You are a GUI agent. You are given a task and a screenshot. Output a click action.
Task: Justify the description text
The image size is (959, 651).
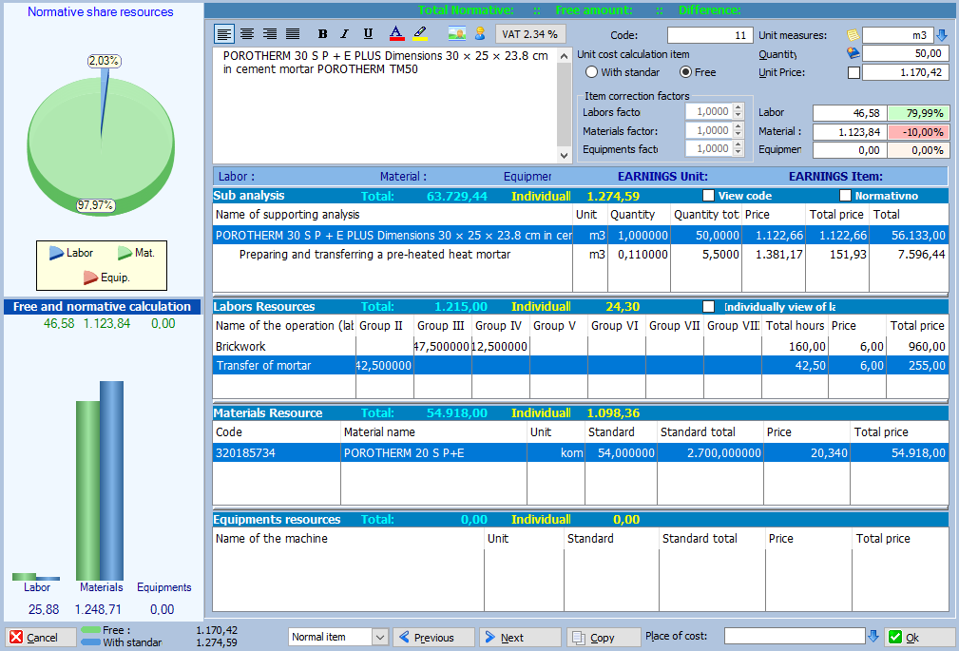(293, 34)
